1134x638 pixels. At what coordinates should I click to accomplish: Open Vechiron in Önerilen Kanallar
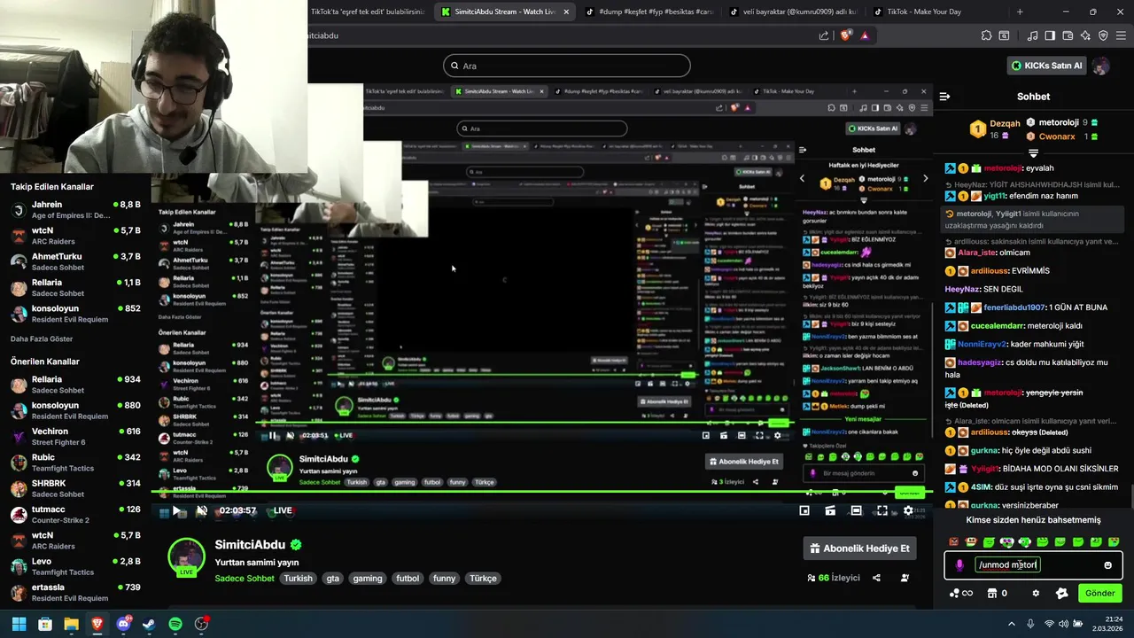pos(75,436)
